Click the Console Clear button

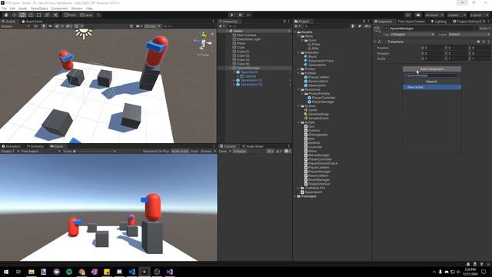pyautogui.click(x=223, y=151)
